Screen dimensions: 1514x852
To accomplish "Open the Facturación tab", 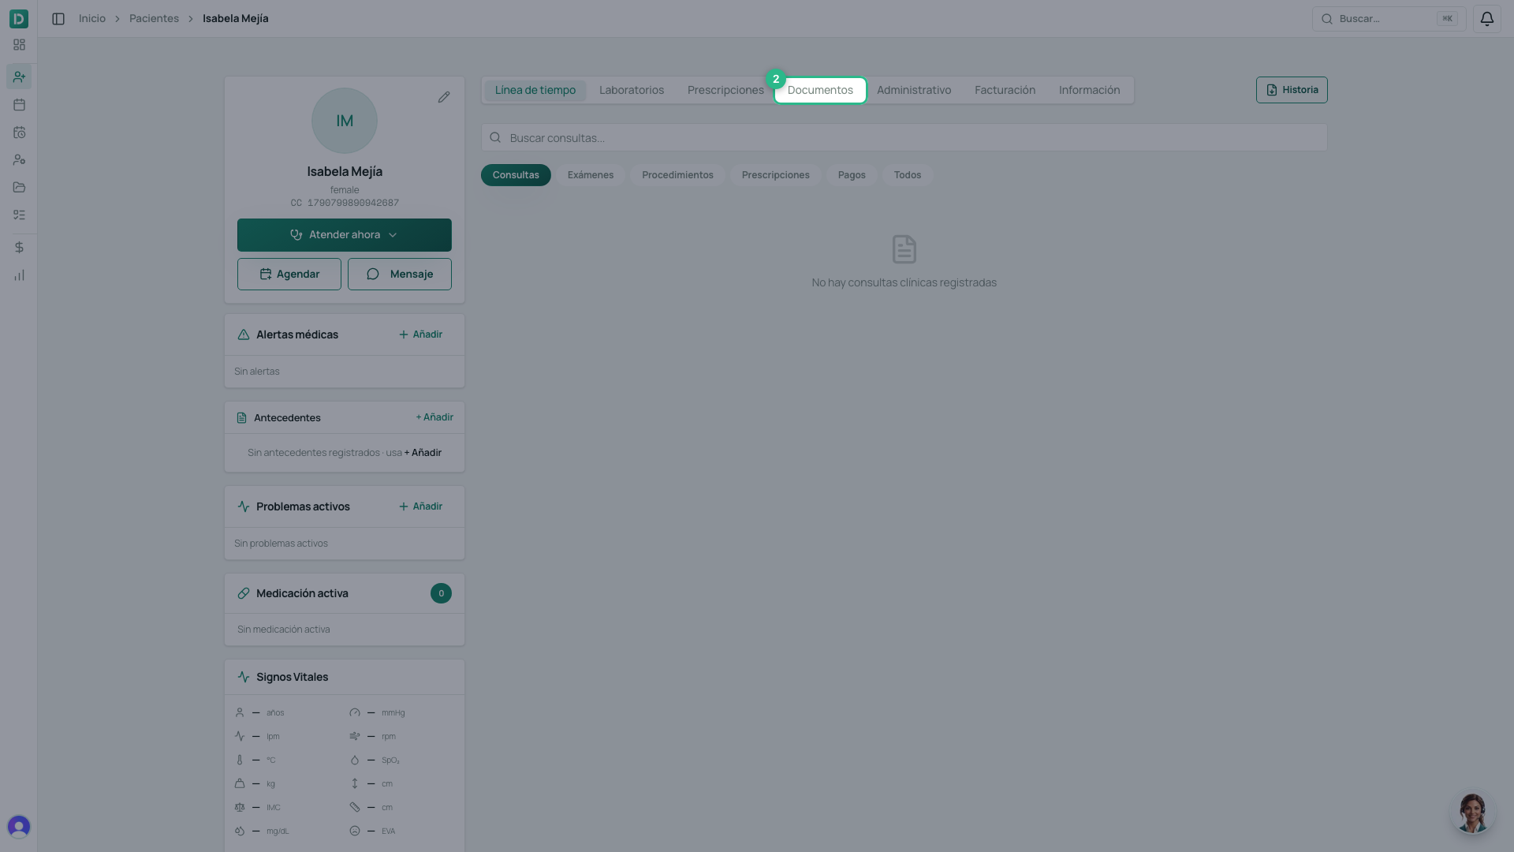I will coord(1005,90).
